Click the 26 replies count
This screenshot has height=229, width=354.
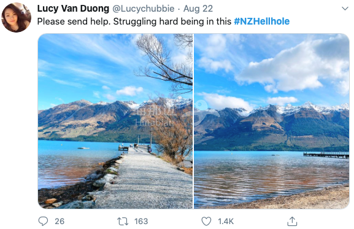(60, 221)
